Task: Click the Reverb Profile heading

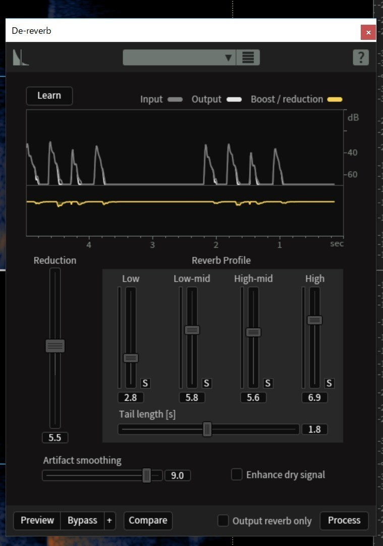Action: [221, 260]
